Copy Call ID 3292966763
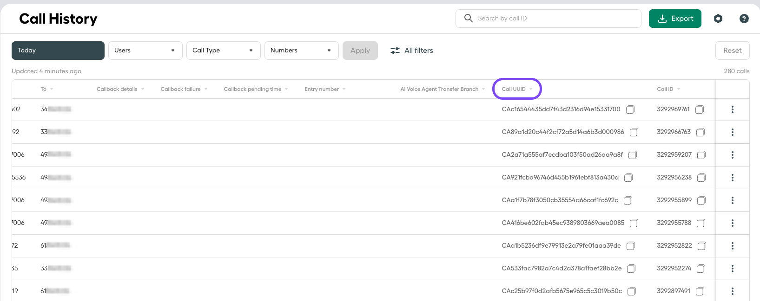 click(701, 133)
